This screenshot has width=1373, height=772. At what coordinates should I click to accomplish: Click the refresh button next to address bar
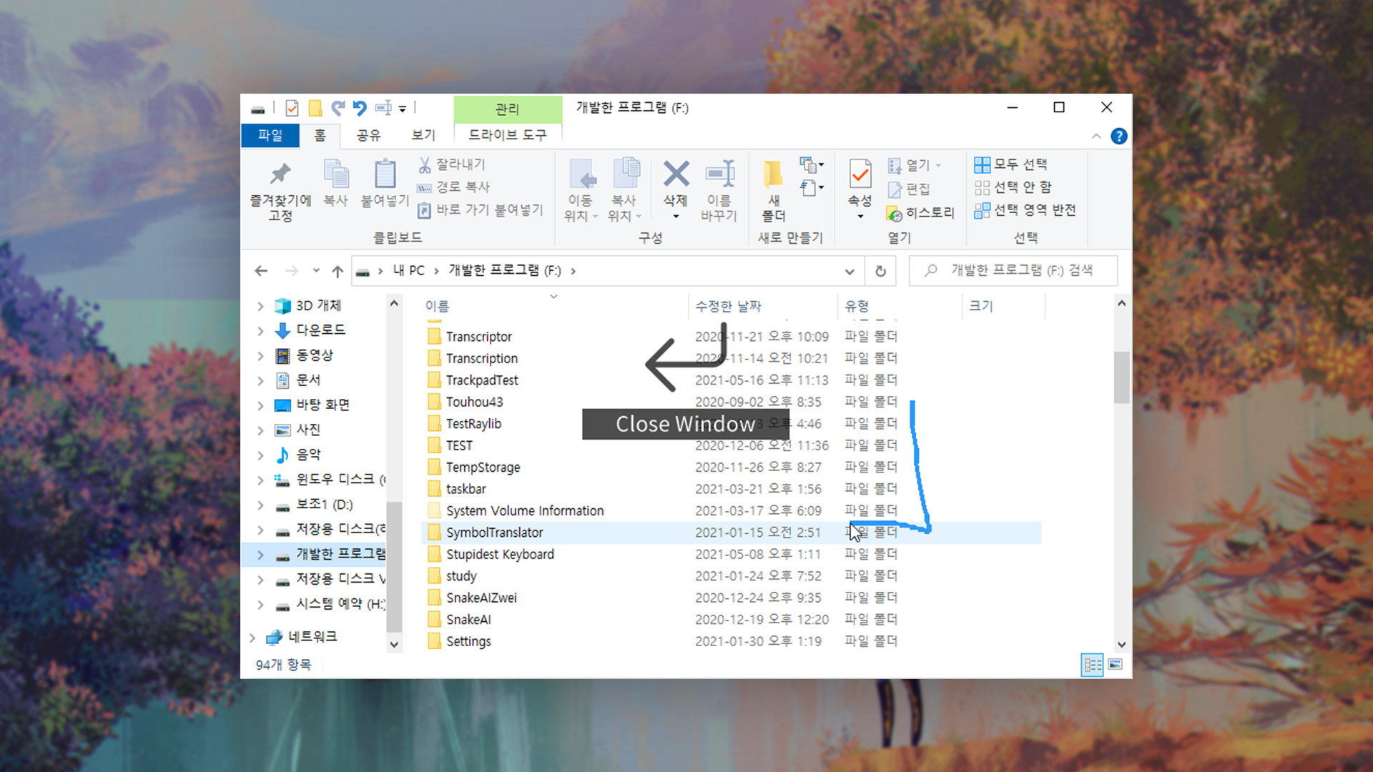coord(880,271)
